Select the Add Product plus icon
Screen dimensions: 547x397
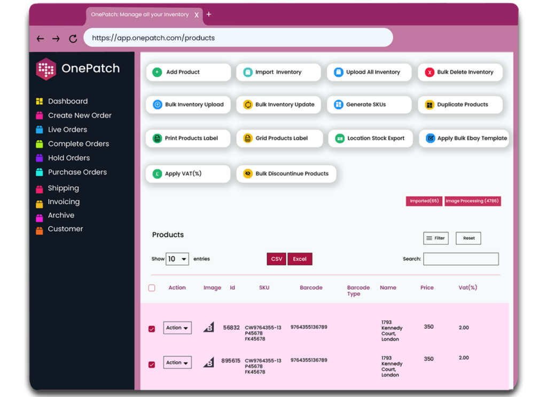(x=157, y=72)
